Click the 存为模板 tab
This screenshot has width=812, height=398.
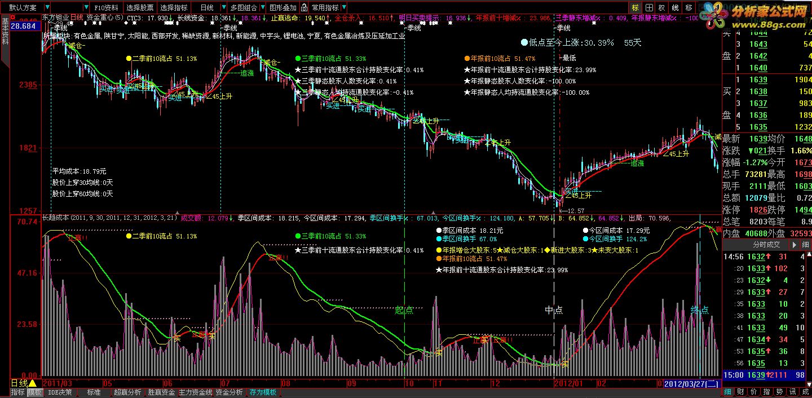tap(263, 392)
